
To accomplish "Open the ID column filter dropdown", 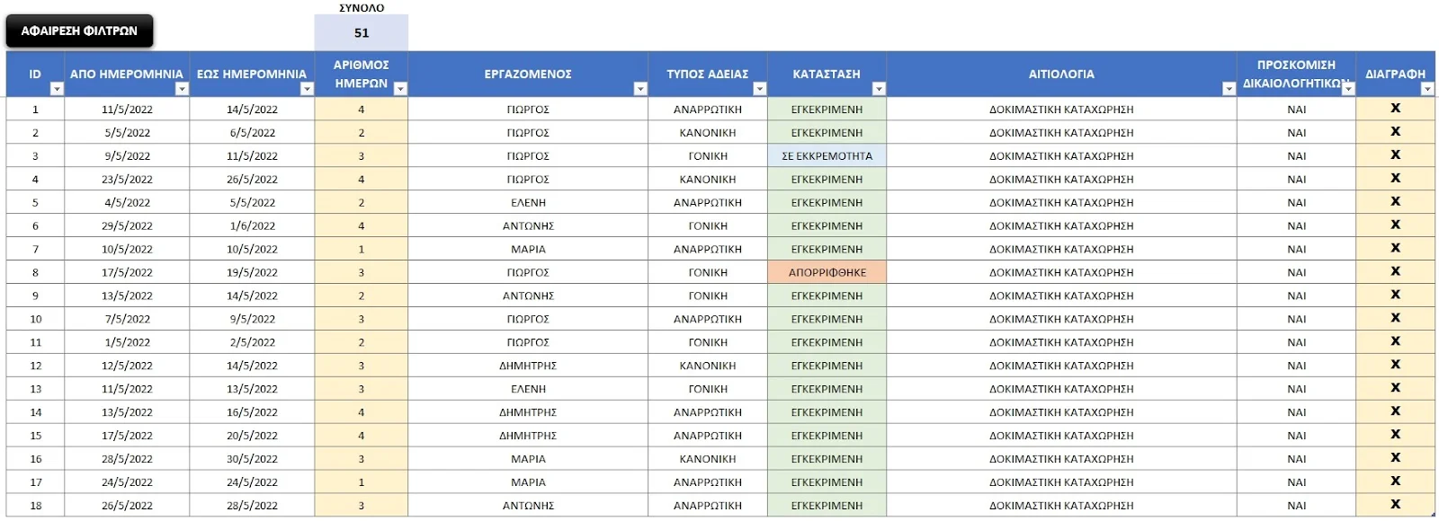I will pyautogui.click(x=57, y=89).
